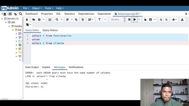The image size is (189, 106).
Task: Click the Explain hand pointer icon
Action: click(145, 20)
